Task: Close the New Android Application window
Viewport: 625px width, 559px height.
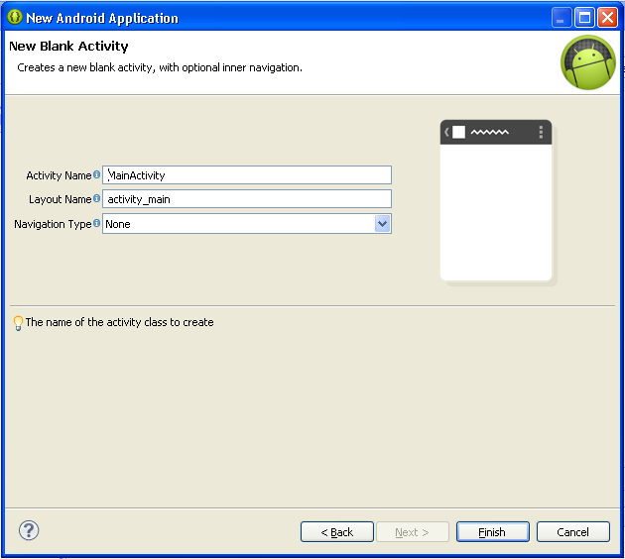Action: 607,18
